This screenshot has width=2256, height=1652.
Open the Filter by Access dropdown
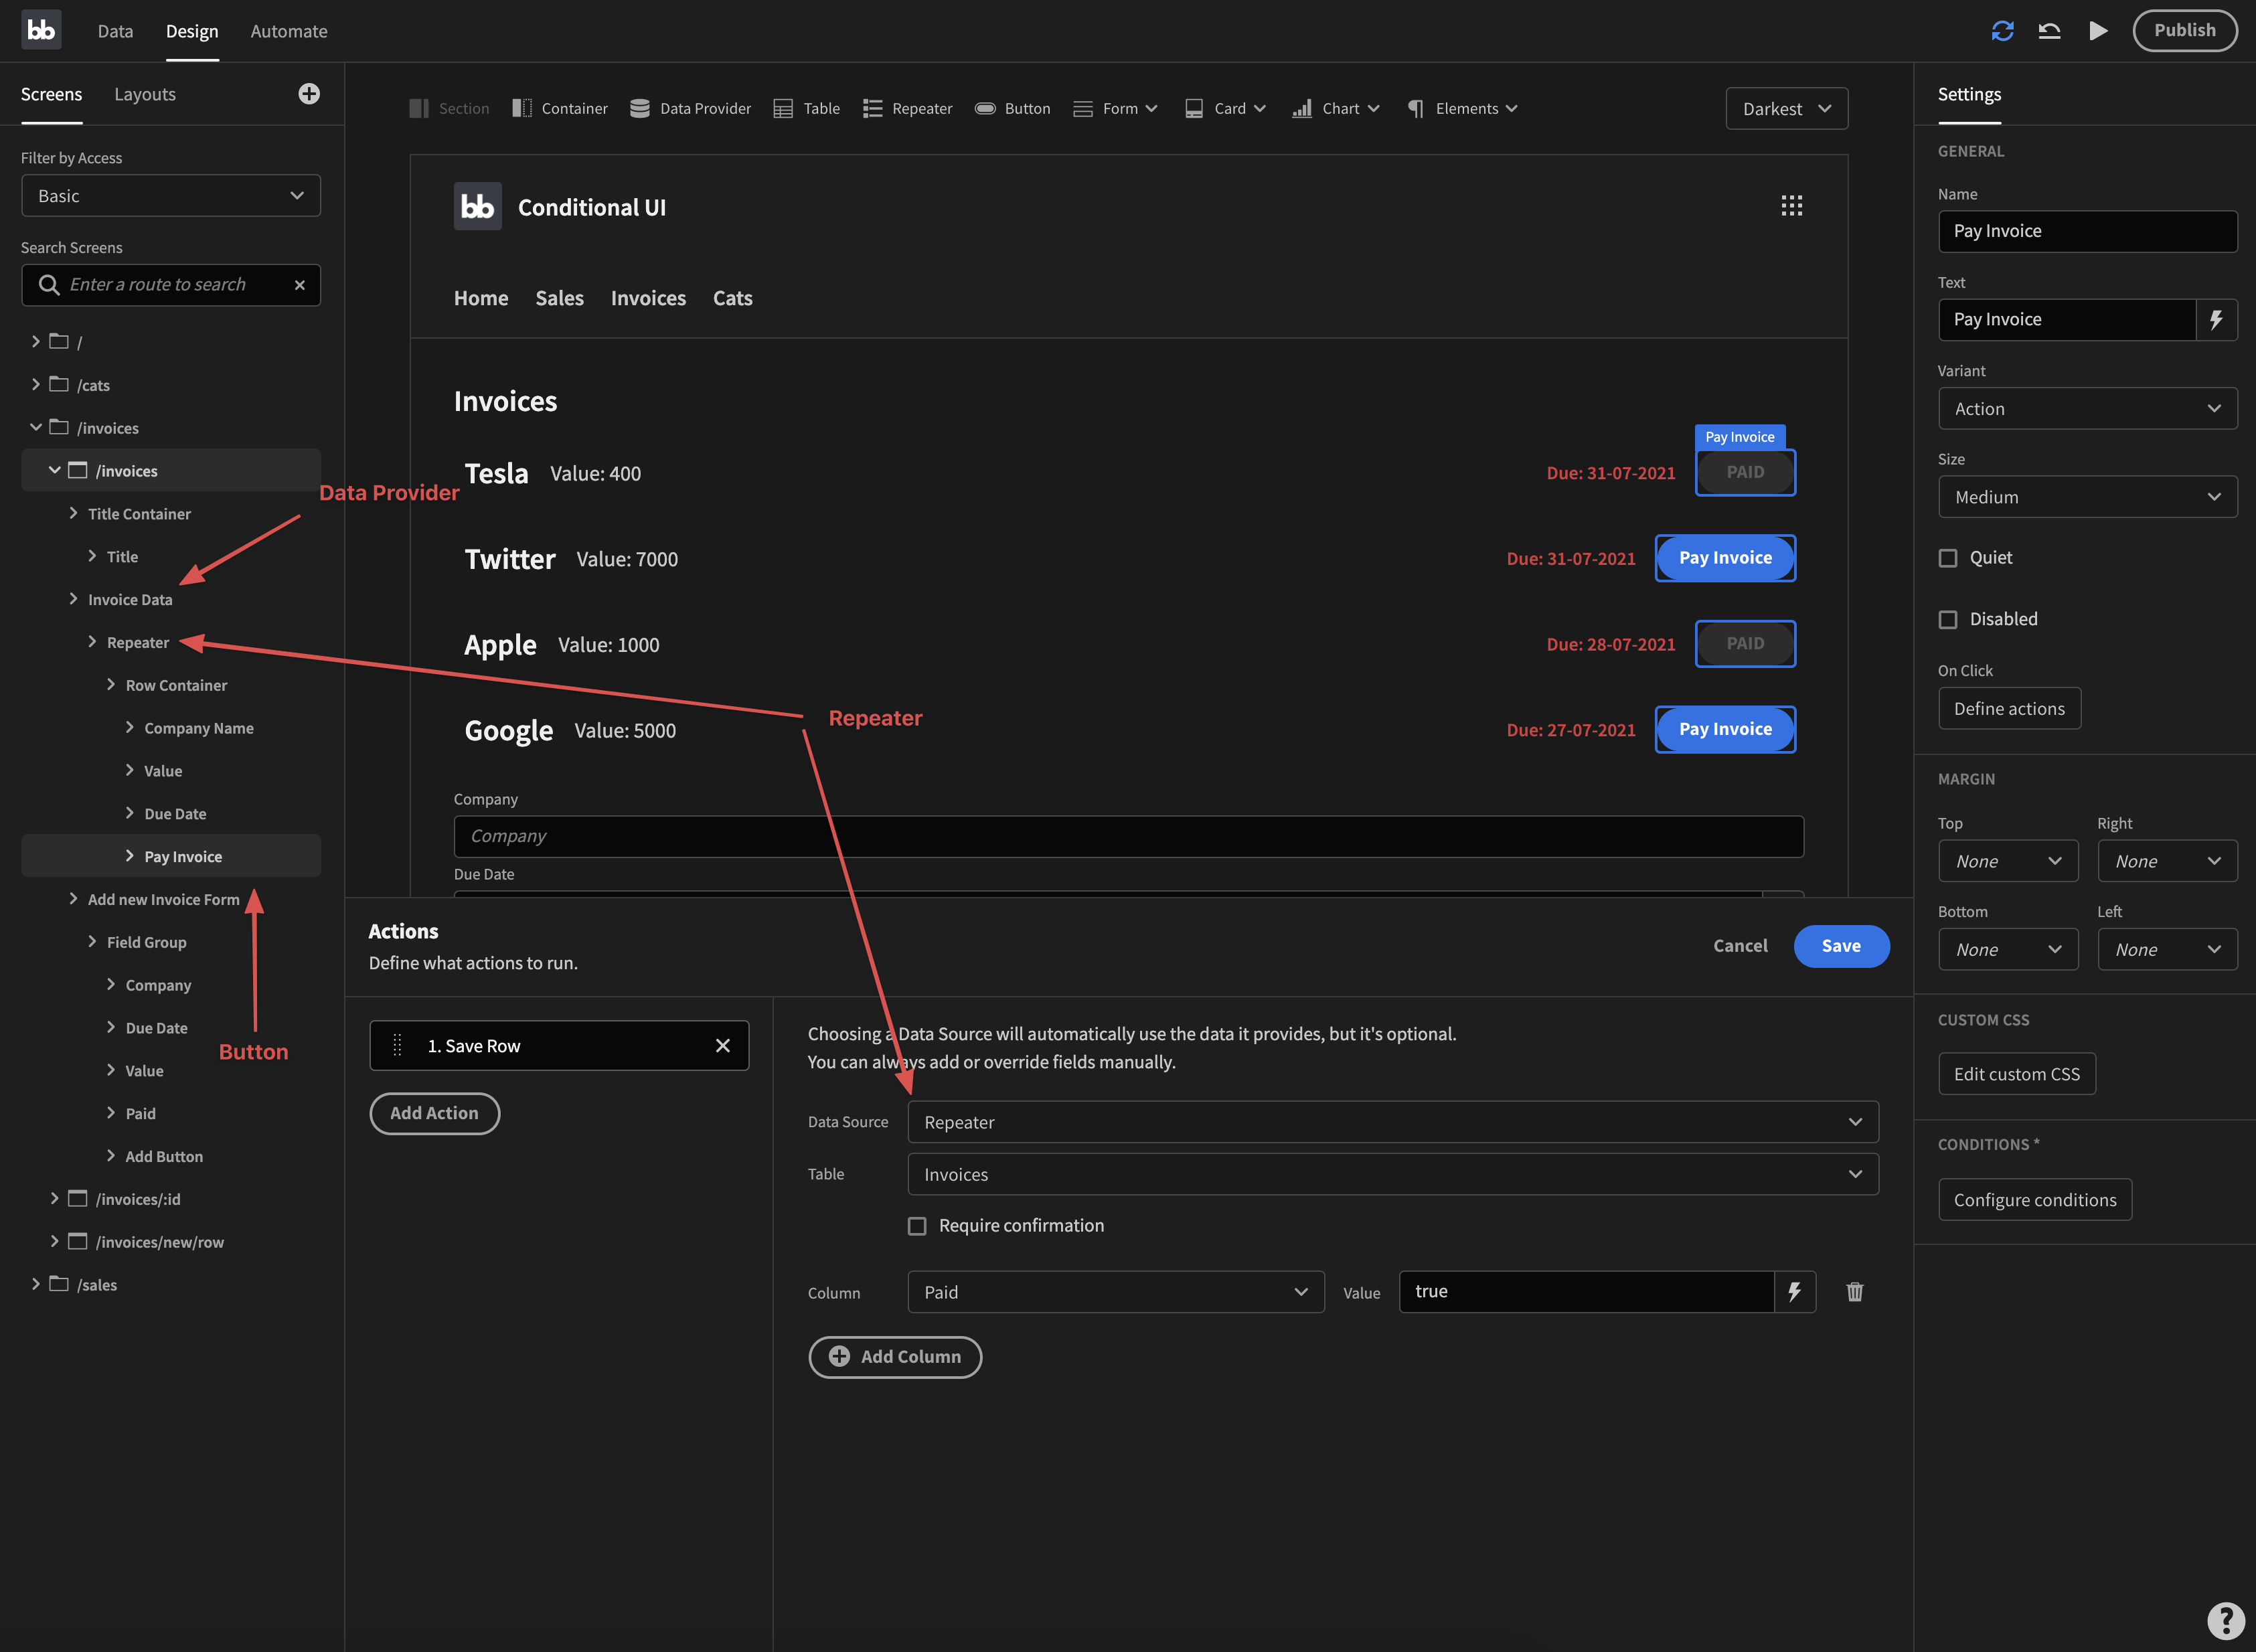tap(171, 196)
